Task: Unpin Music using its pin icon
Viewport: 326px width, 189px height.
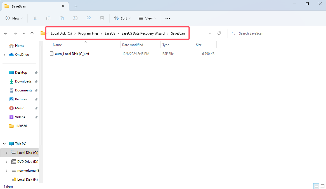Action: tap(36, 108)
